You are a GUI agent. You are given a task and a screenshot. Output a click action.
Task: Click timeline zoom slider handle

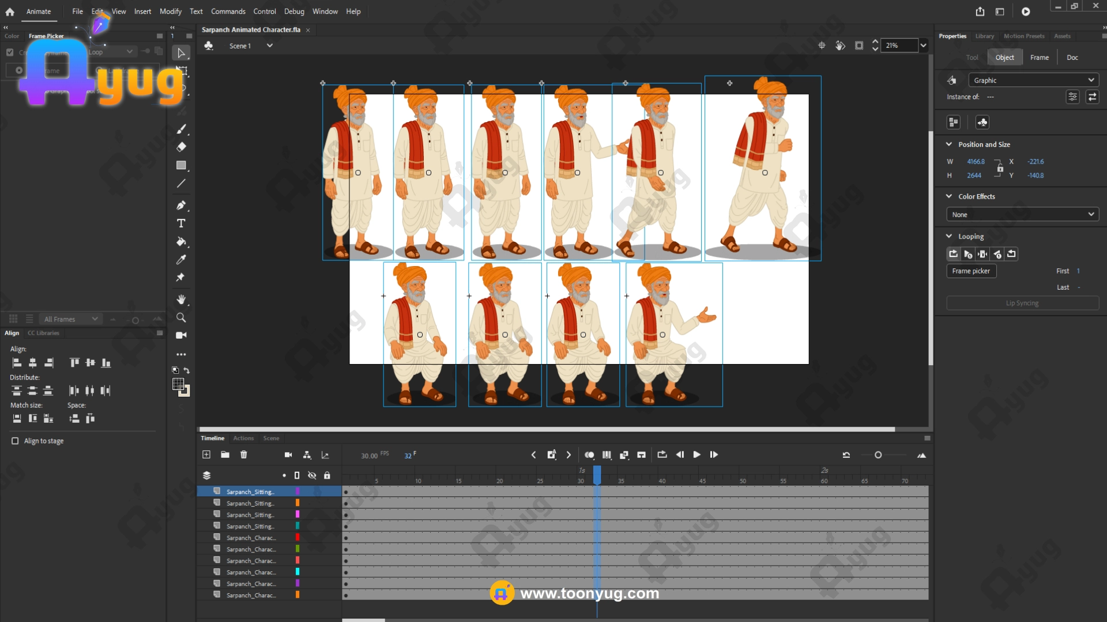point(878,455)
